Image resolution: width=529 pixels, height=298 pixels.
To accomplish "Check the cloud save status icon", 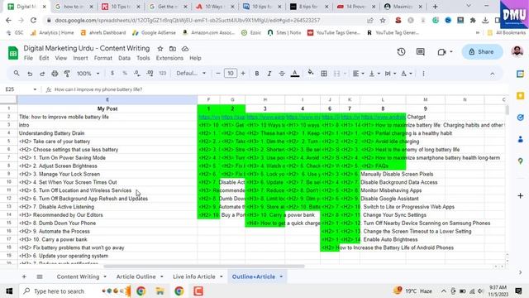I will 185,49.
